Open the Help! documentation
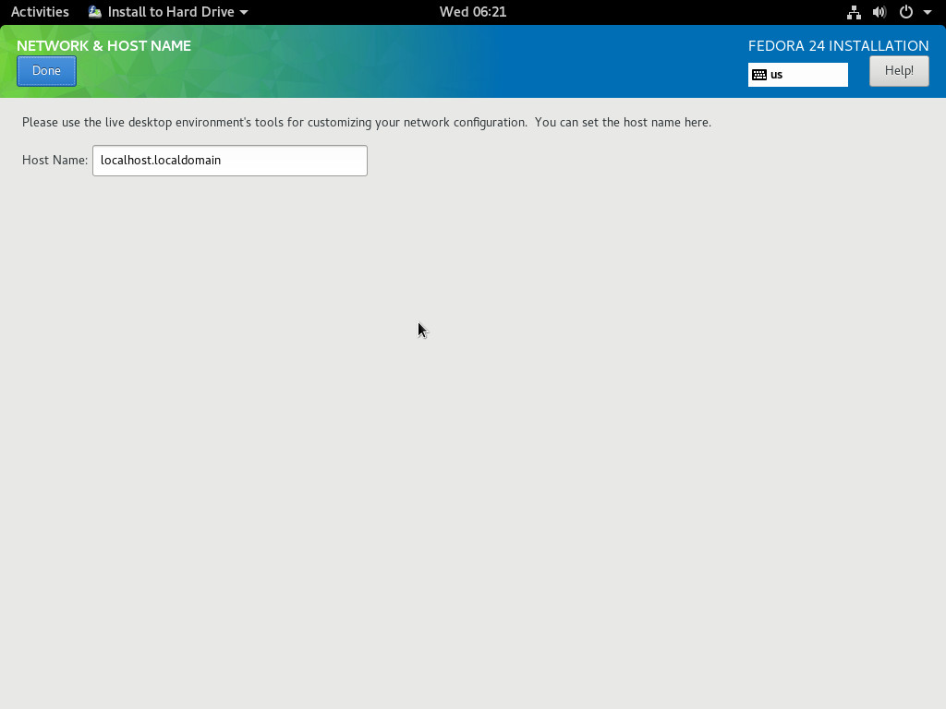 (x=898, y=71)
